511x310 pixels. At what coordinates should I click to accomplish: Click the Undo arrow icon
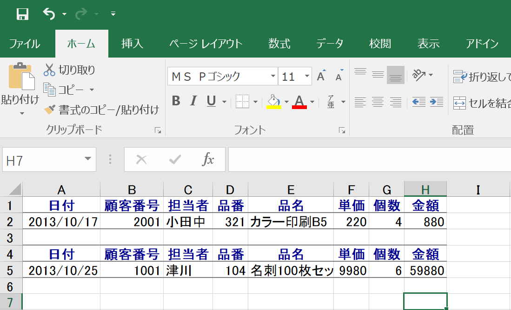click(49, 14)
